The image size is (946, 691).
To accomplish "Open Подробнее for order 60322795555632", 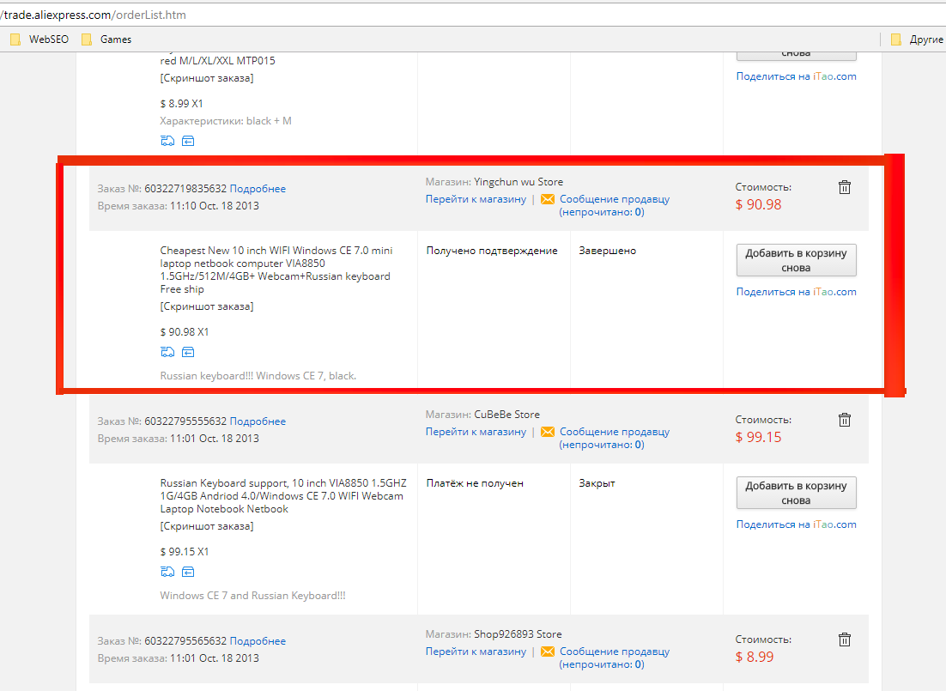I will (x=258, y=421).
